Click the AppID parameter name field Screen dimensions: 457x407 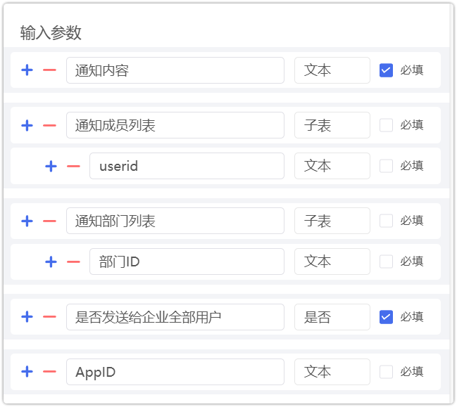[175, 371]
